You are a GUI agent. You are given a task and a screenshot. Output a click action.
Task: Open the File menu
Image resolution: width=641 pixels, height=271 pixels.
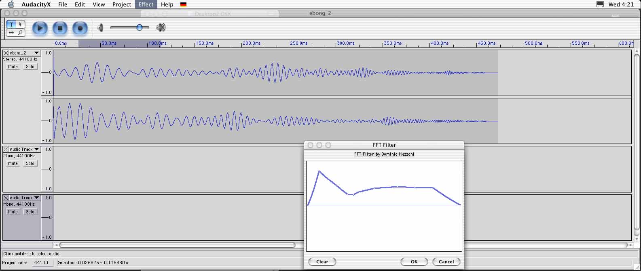click(x=63, y=4)
